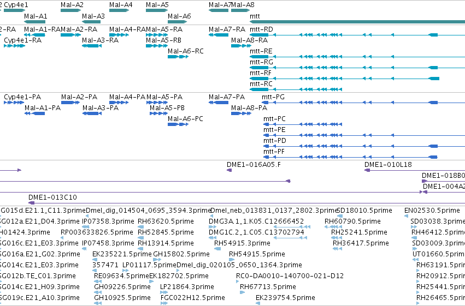This screenshot has height=306, width=465.
Task: Click EST RH54915.3prime
Action: pyautogui.click(x=217, y=249)
